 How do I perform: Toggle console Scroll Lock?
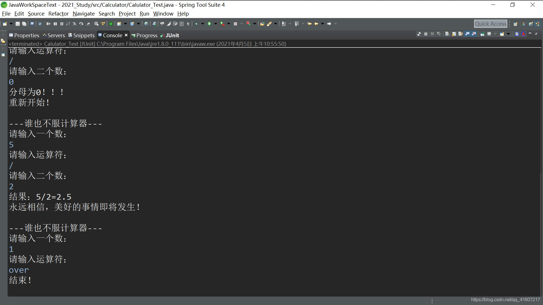click(454, 34)
